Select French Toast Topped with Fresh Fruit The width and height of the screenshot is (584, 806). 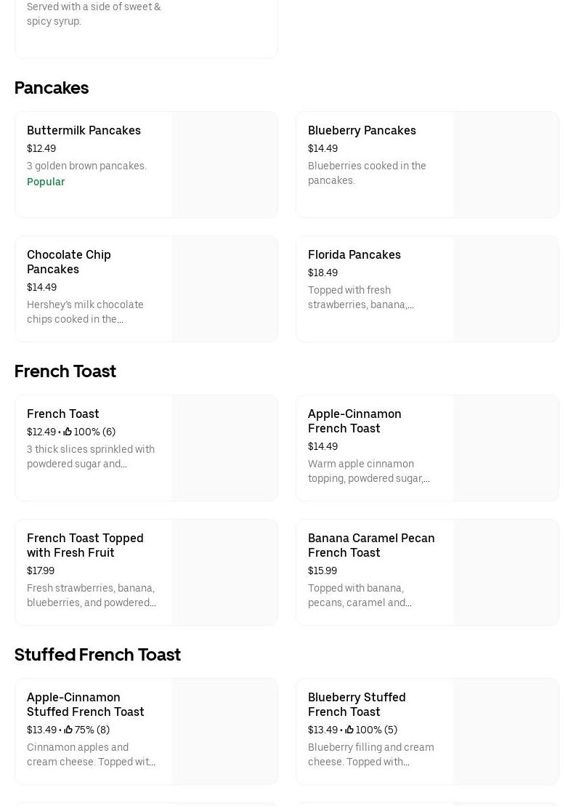pos(85,545)
